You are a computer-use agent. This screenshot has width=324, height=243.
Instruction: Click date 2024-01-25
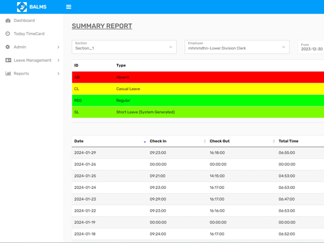point(85,176)
